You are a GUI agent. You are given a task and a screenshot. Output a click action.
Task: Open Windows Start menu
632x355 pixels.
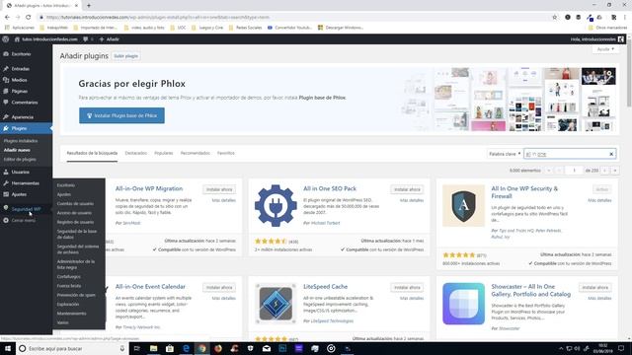(8, 348)
